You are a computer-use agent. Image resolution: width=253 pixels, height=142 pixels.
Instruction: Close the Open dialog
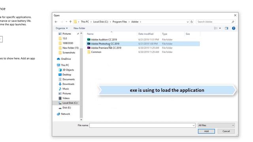235,15
